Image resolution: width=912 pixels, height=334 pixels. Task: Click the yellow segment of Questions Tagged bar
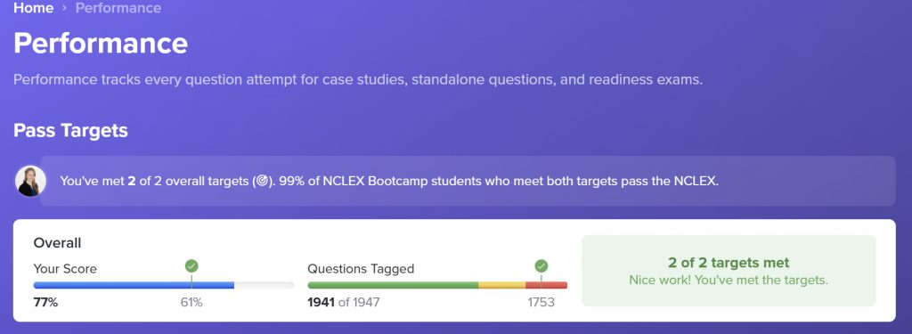click(x=502, y=286)
